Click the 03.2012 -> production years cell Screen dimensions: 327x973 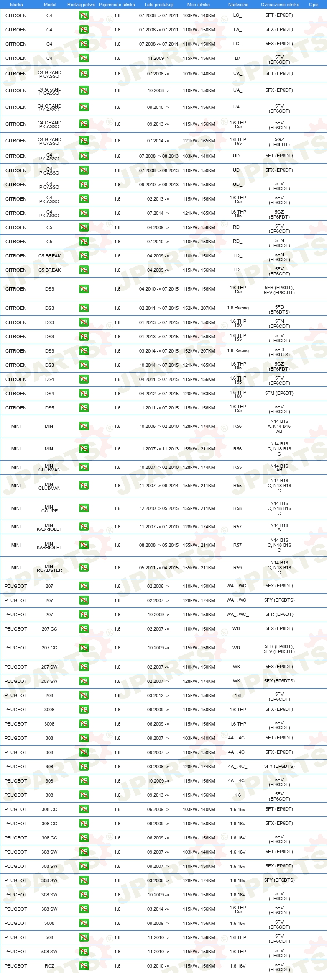click(158, 695)
